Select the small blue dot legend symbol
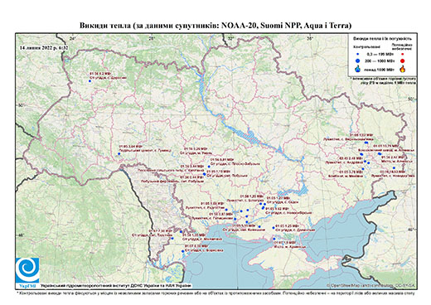Viewport: 431px width, 305px height. [x=358, y=54]
